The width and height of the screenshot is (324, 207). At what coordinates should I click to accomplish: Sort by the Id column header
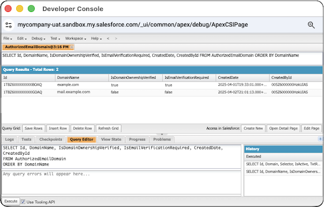point(28,78)
